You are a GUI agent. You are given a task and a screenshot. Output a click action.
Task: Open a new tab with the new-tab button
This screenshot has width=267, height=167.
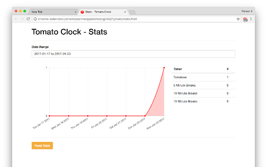tap(132, 12)
